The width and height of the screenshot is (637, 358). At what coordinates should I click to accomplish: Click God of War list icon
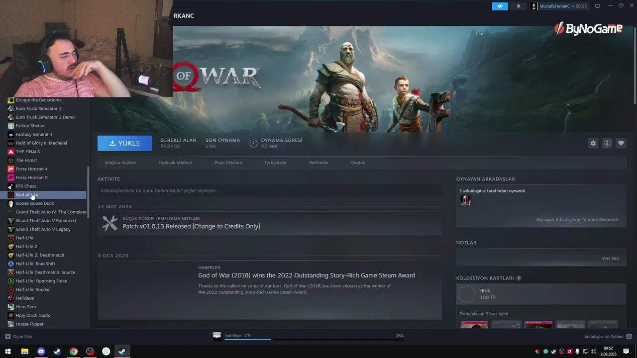(x=11, y=195)
